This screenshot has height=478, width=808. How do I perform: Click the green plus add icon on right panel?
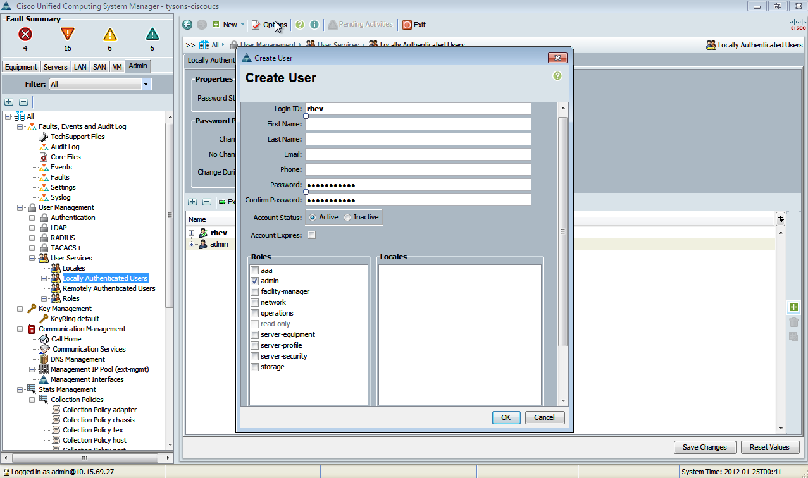[793, 306]
